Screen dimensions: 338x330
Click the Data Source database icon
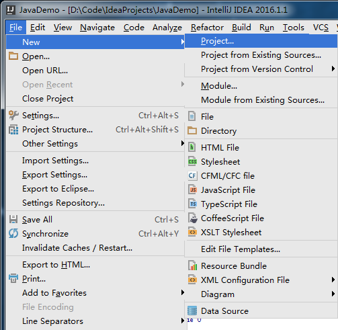tap(192, 311)
